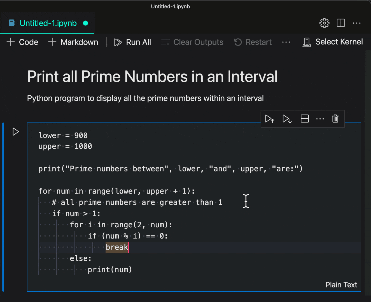
Task: Open the editor tab bar's More Actions ellipsis
Action: click(357, 23)
